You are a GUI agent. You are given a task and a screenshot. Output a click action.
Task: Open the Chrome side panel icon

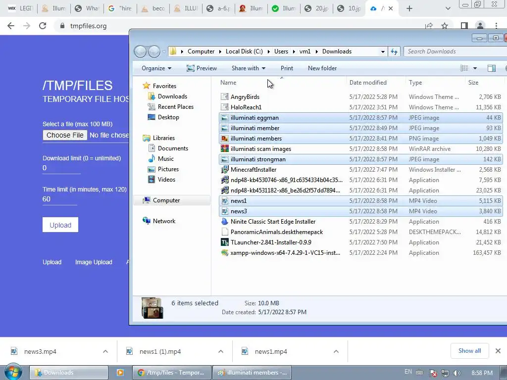(x=464, y=26)
